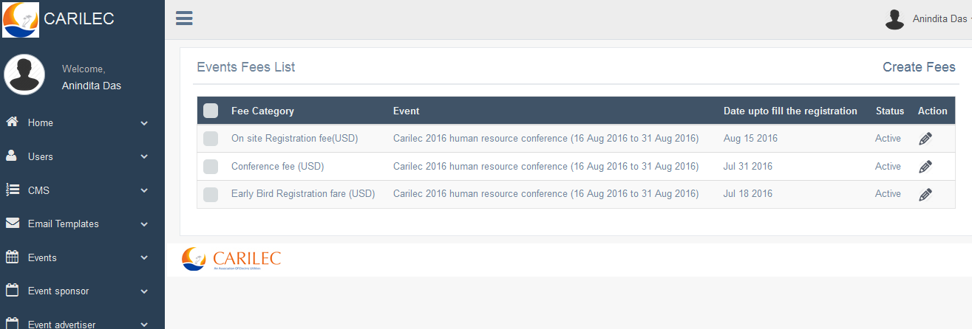This screenshot has height=329, width=972.
Task: Tick the checkbox for On site Registration fee
Action: (211, 139)
